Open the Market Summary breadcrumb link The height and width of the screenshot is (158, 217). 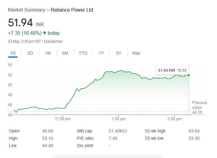[x=26, y=10]
